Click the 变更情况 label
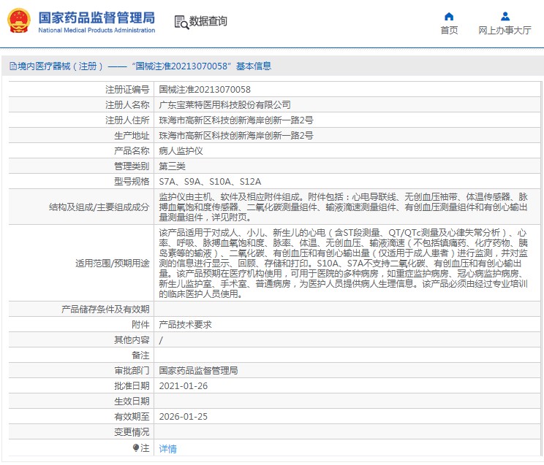Screen dimensions: 544x465 132,431
